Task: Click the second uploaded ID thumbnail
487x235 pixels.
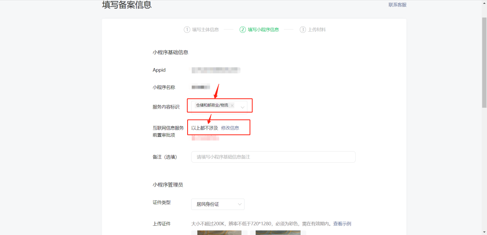Action: (x=278, y=233)
